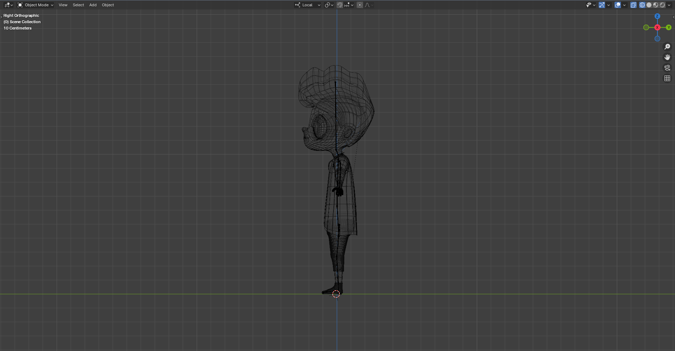Toggle X-Ray mode

(633, 5)
